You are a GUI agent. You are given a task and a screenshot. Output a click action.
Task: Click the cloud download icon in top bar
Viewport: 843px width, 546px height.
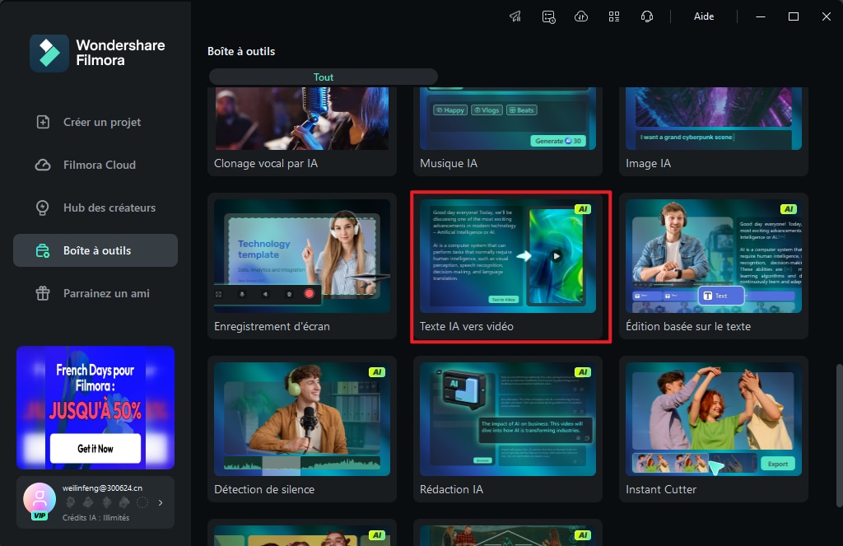581,16
